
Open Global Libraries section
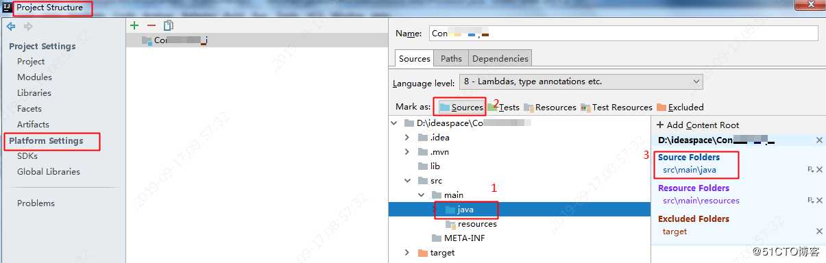click(x=49, y=171)
